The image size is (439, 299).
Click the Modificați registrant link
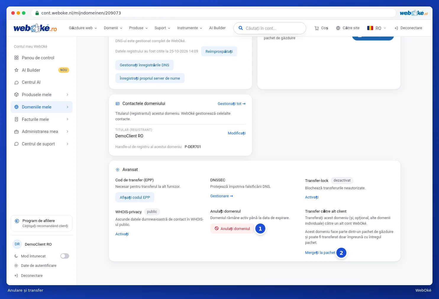tap(237, 133)
